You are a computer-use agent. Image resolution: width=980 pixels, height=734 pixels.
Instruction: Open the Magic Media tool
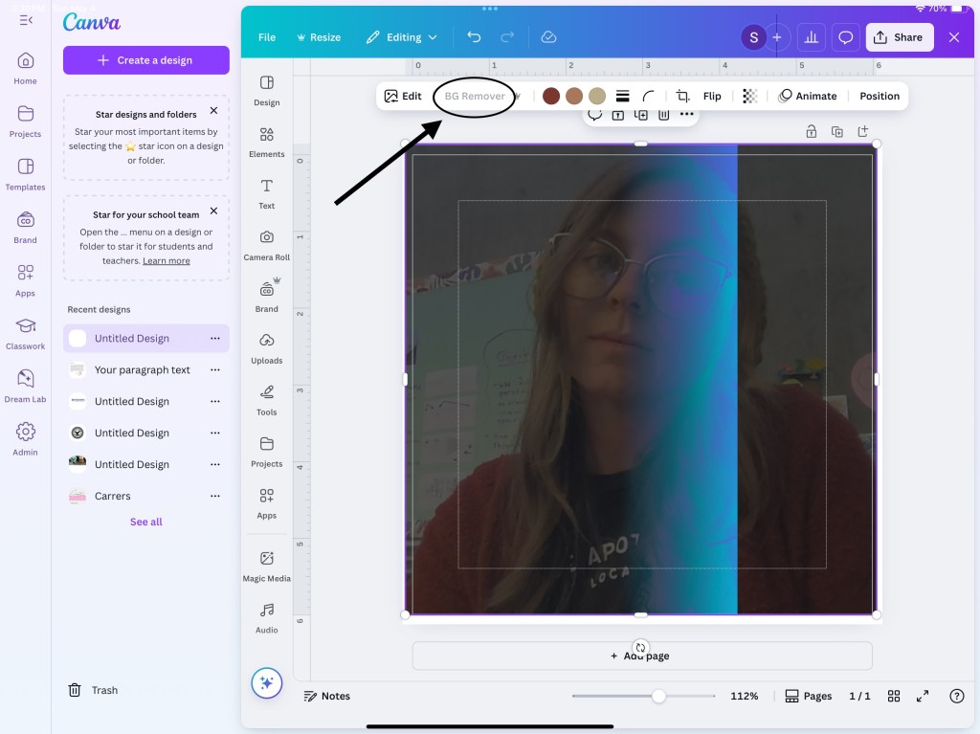[x=266, y=566]
